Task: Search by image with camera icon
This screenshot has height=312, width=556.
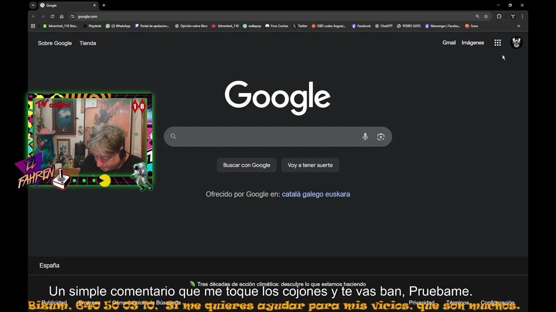Action: pyautogui.click(x=381, y=136)
